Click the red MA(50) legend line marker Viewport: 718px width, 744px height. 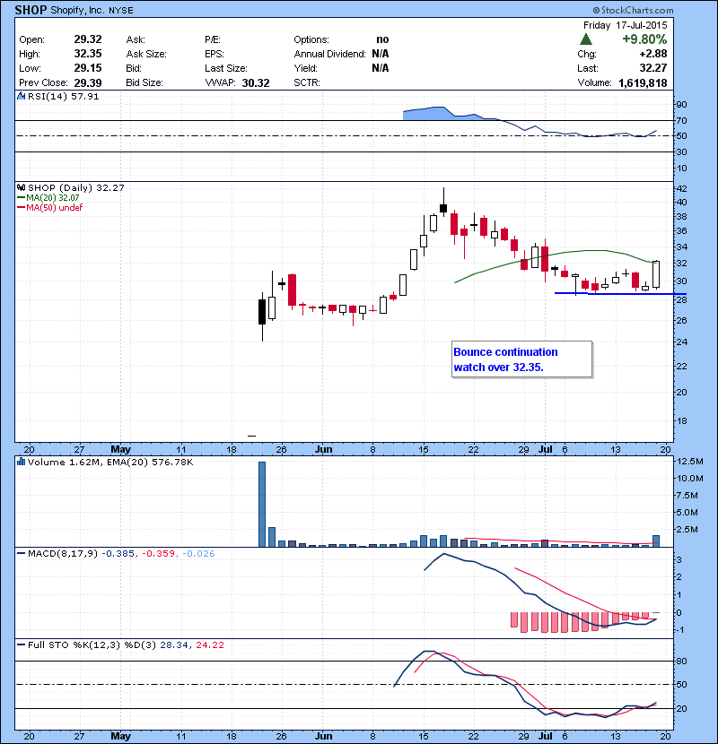[x=21, y=208]
